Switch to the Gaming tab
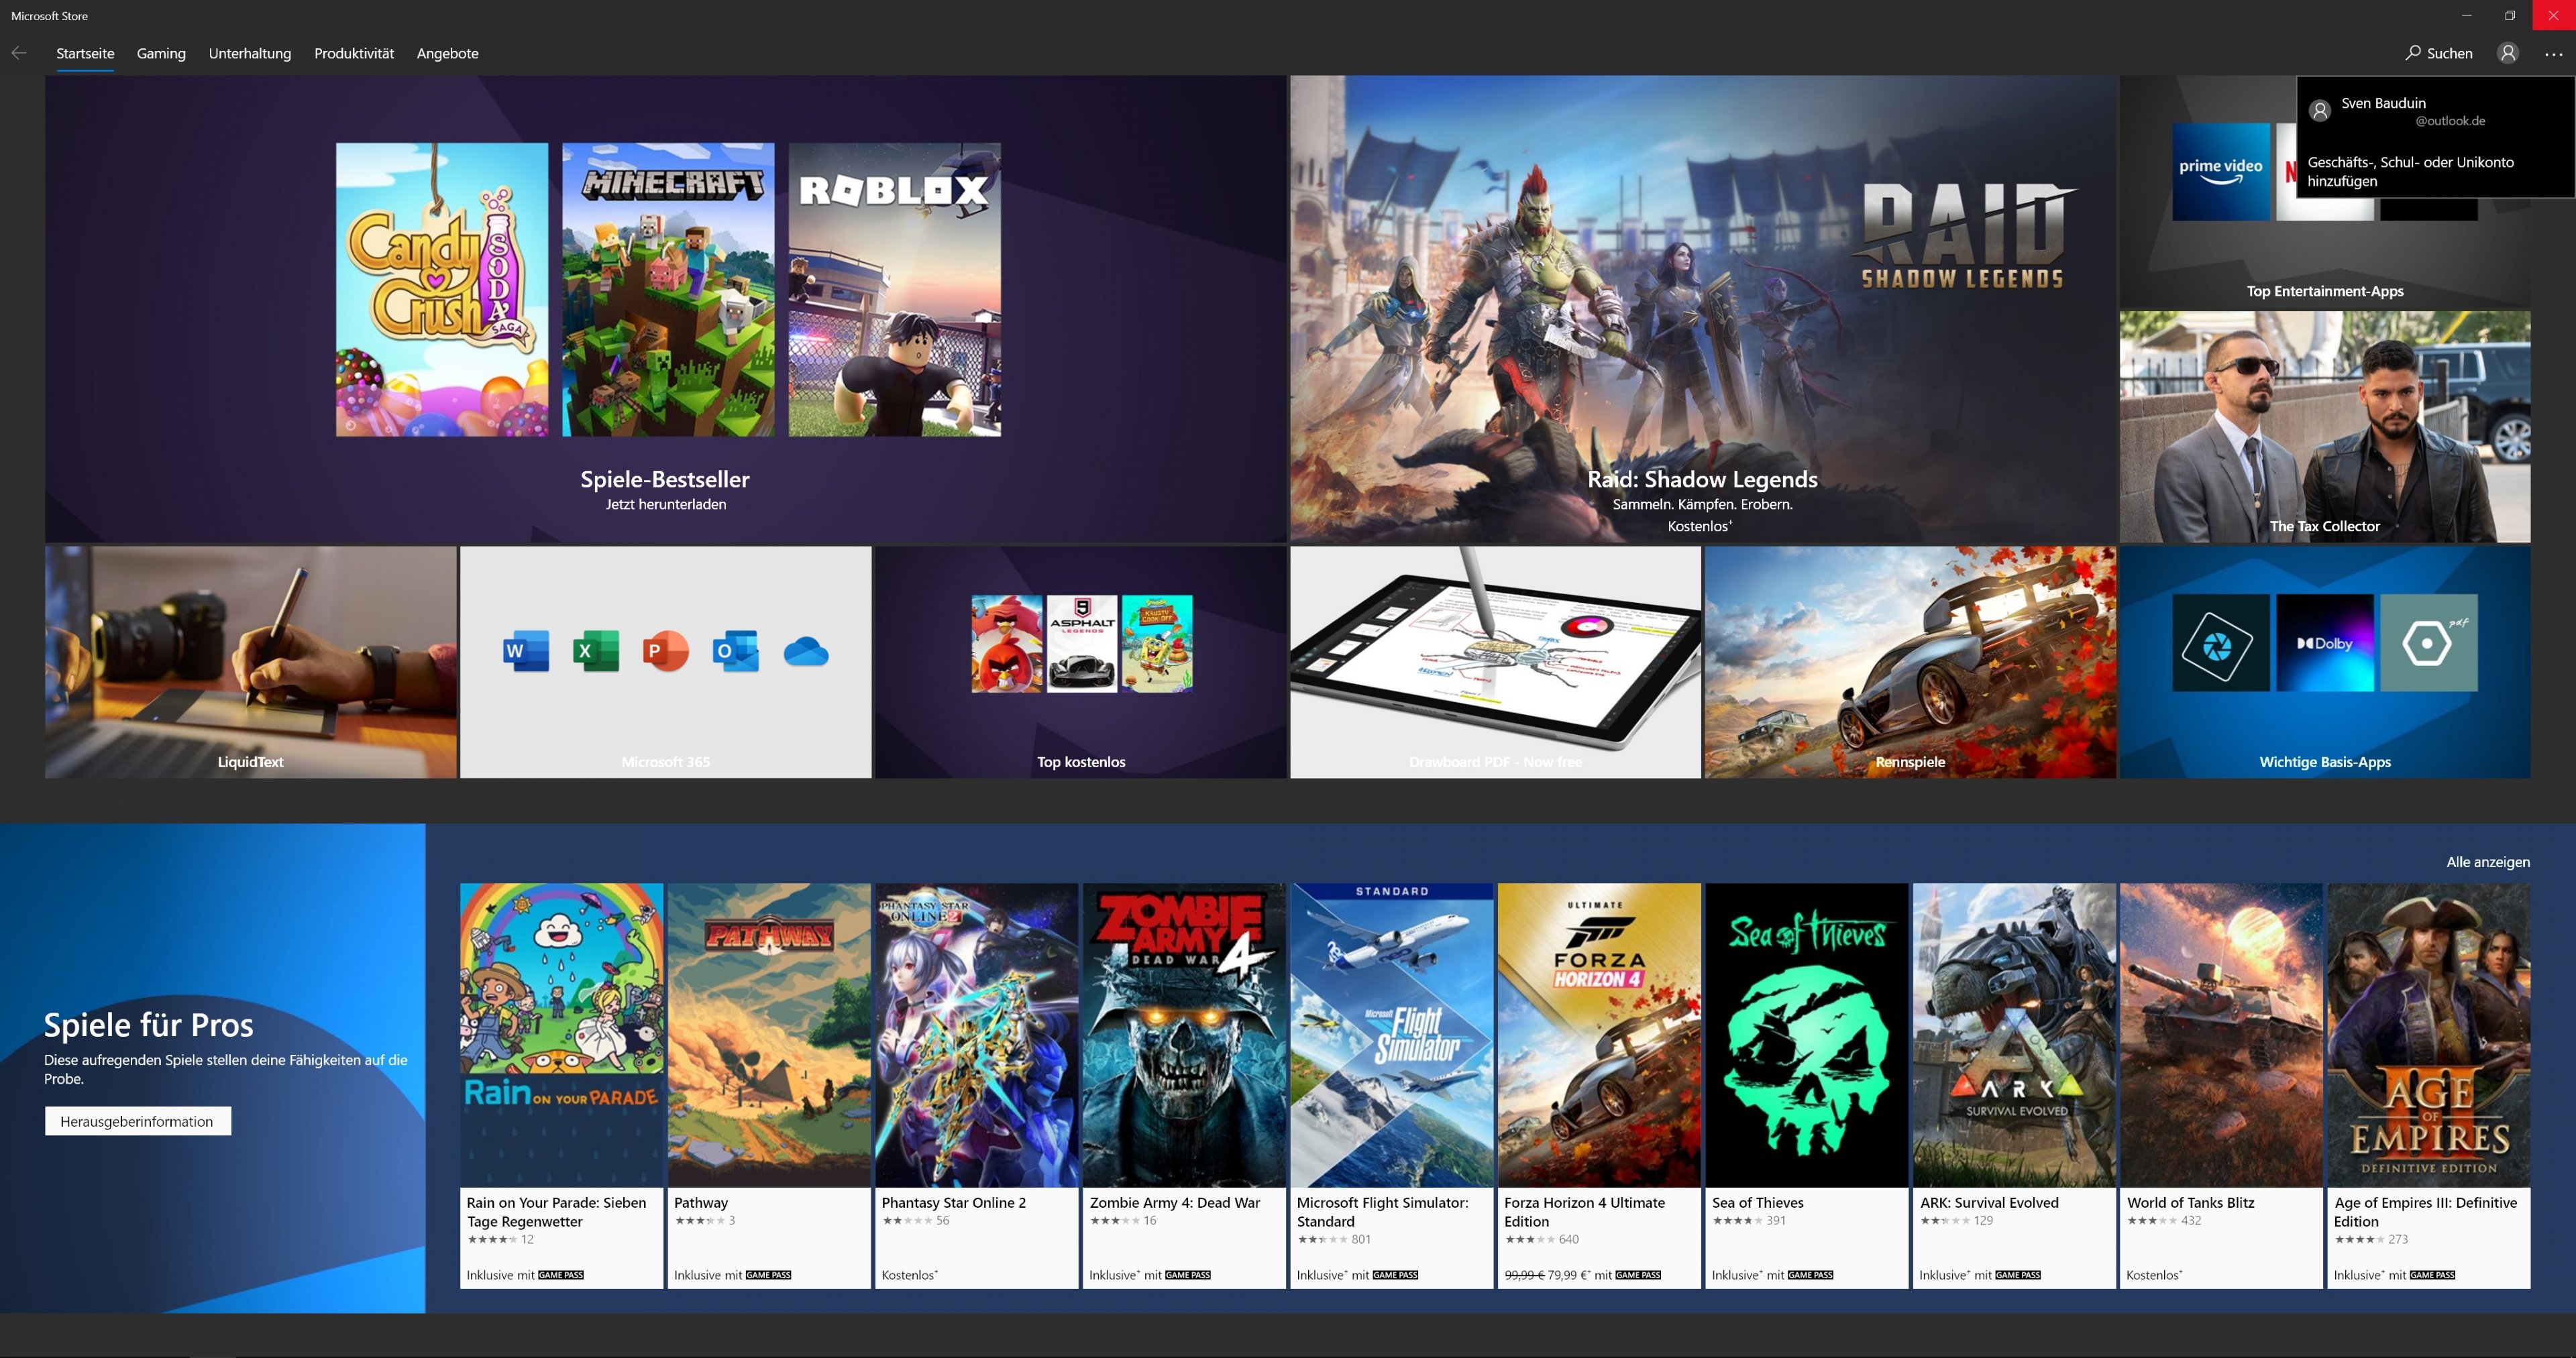This screenshot has height=1358, width=2576. [161, 53]
